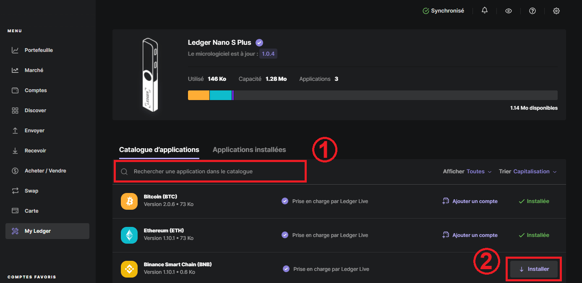The width and height of the screenshot is (582, 283).
Task: Click the orange Bitcoin storage bar segment
Action: point(198,95)
